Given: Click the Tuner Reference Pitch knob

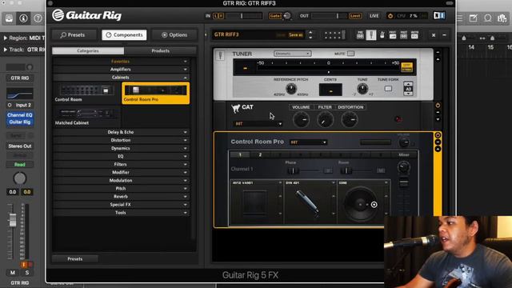Looking at the screenshot, I should (291, 89).
